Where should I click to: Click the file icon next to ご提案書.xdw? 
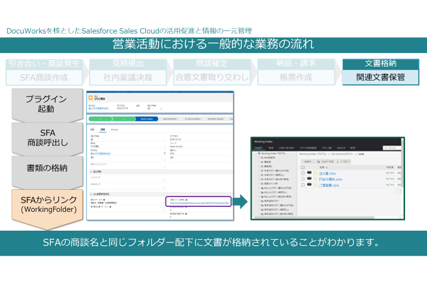(315, 185)
